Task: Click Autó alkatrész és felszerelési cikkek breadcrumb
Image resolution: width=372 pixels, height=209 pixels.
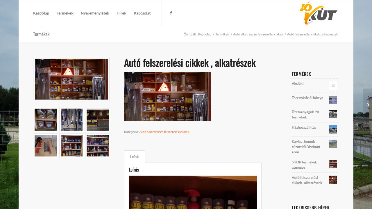Action: [258, 34]
